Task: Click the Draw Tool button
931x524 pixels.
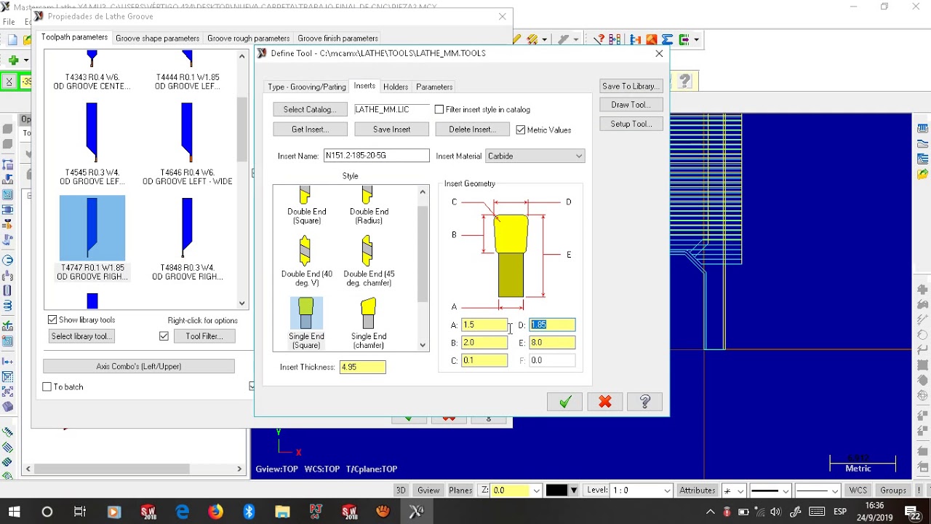Action: pyautogui.click(x=631, y=105)
